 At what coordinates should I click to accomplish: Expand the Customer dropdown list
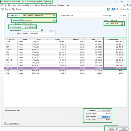click(54, 21)
